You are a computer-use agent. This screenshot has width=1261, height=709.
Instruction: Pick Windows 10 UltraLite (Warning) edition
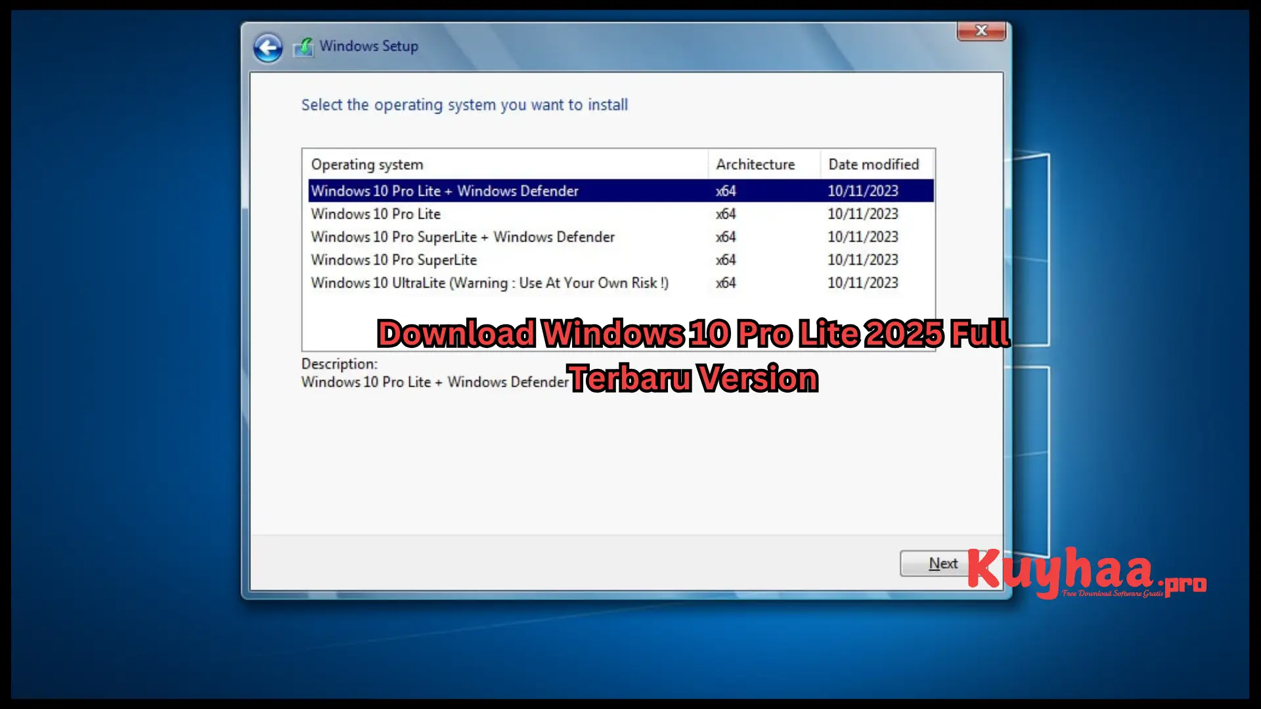[621, 282]
